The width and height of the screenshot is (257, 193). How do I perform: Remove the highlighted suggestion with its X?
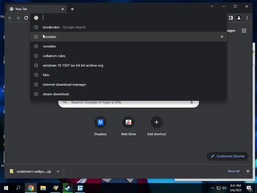pyautogui.click(x=222, y=37)
